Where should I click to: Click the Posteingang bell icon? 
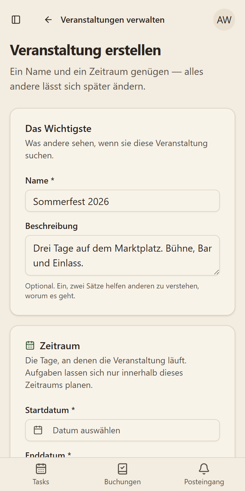click(x=204, y=469)
